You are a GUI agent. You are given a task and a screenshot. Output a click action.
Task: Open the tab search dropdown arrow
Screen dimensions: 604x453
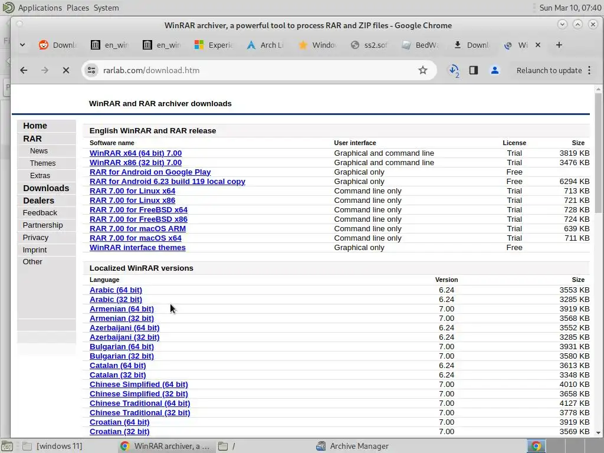[x=22, y=45]
